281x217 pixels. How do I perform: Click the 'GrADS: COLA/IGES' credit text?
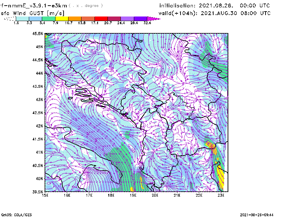(x=17, y=215)
